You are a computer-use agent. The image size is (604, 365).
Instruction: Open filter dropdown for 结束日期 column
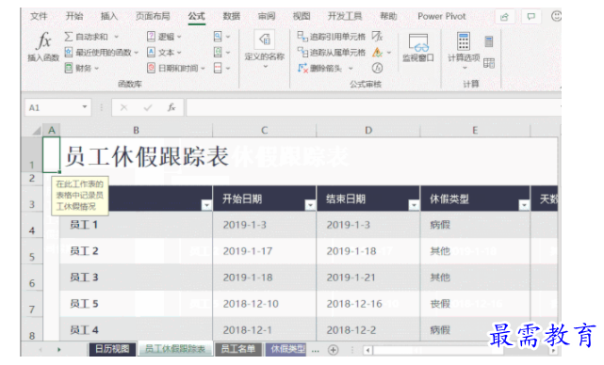click(414, 205)
